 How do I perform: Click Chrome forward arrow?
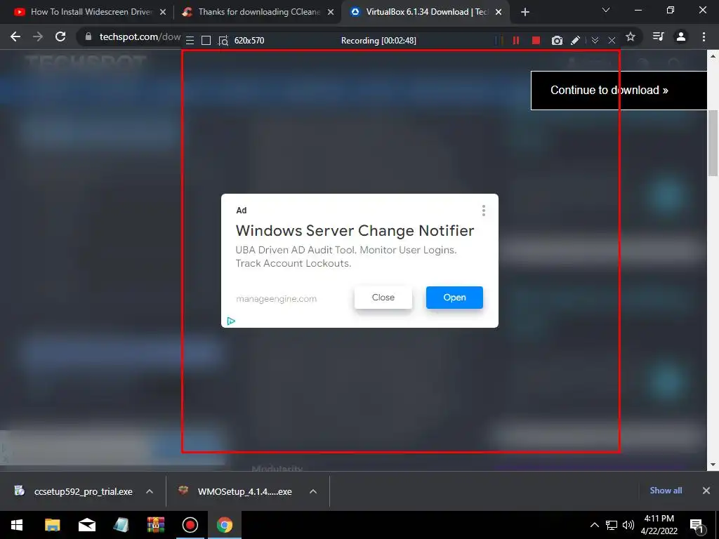[x=38, y=36]
